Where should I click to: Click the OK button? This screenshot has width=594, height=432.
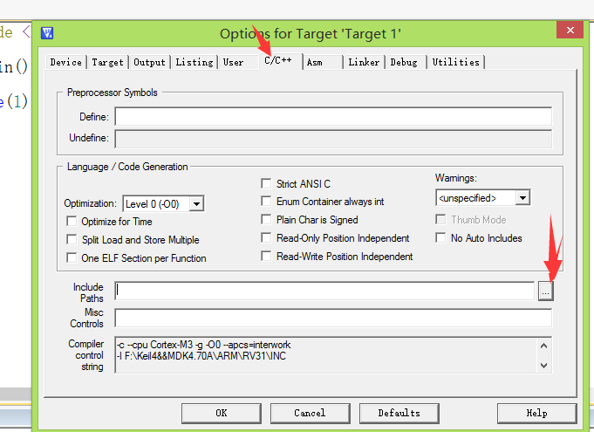pos(222,413)
